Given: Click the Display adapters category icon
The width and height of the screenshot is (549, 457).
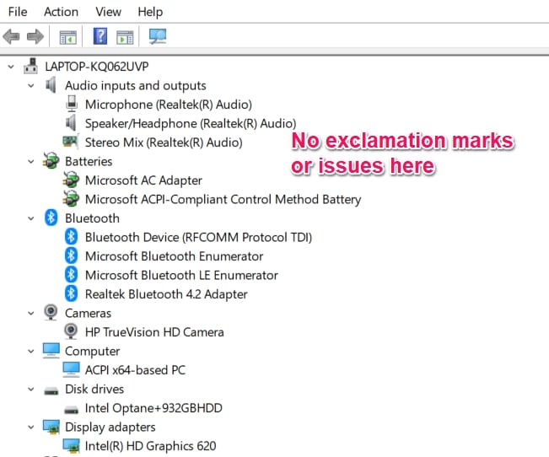Looking at the screenshot, I should coord(51,427).
